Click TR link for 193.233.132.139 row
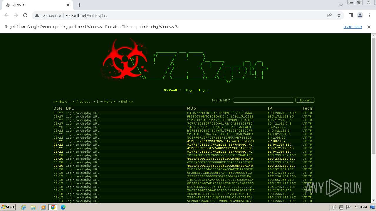 [x=310, y=113]
